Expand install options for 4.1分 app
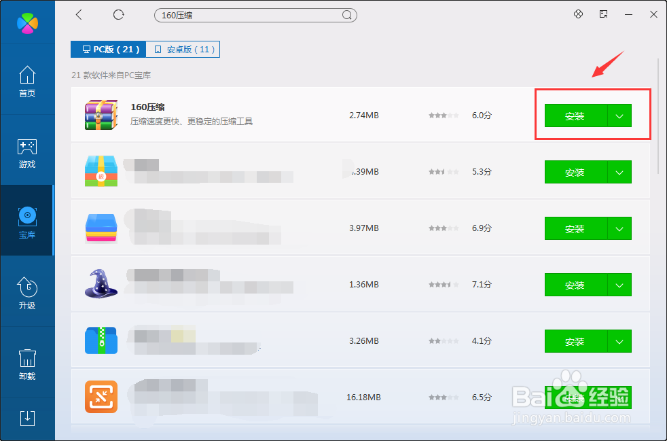Image resolution: width=667 pixels, height=441 pixels. click(x=619, y=341)
